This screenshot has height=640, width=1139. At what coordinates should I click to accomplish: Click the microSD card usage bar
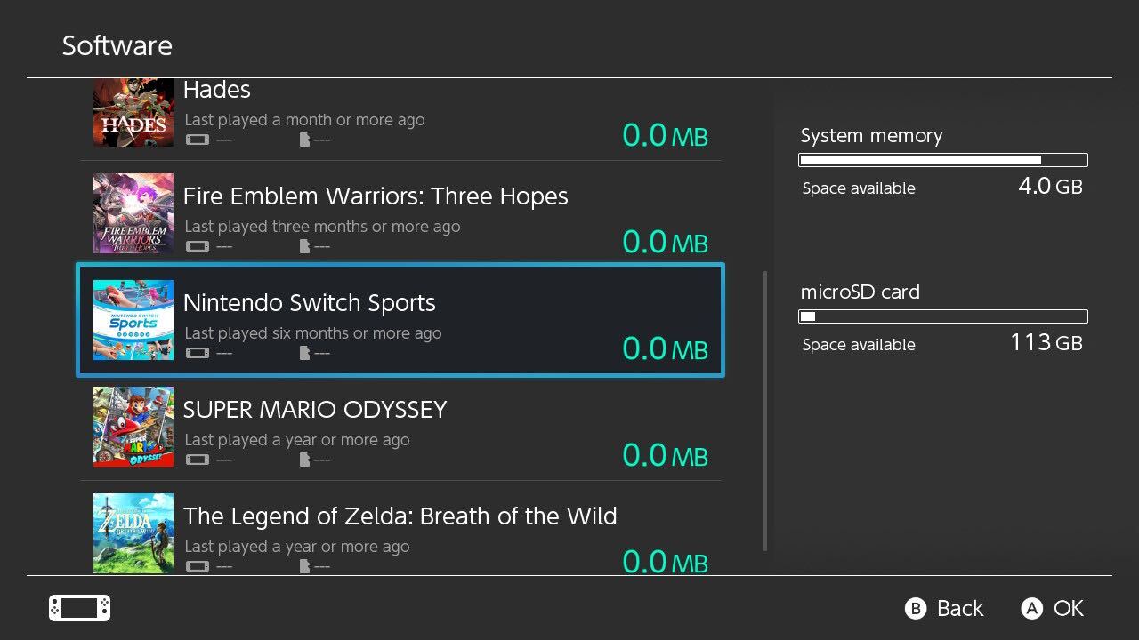point(943,316)
